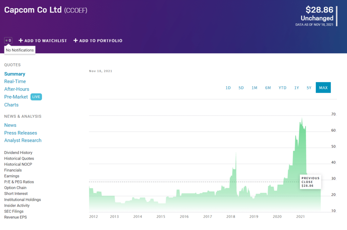Click the Data as of Nov 18, 2021 text
Image resolution: width=347 pixels, height=230 pixels.
click(314, 25)
